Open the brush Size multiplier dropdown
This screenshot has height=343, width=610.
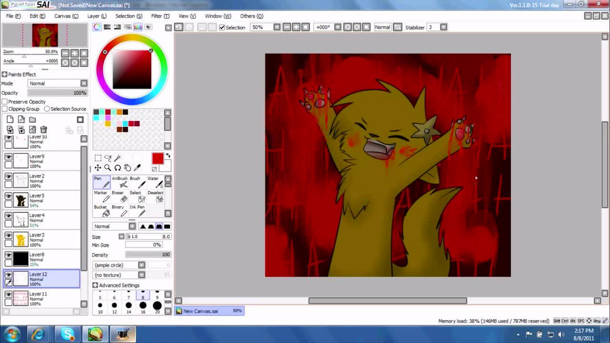point(122,237)
